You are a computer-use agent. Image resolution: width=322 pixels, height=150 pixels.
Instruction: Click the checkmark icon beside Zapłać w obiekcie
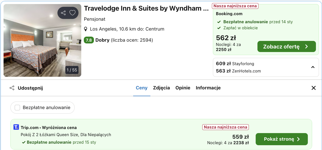tap(219, 28)
